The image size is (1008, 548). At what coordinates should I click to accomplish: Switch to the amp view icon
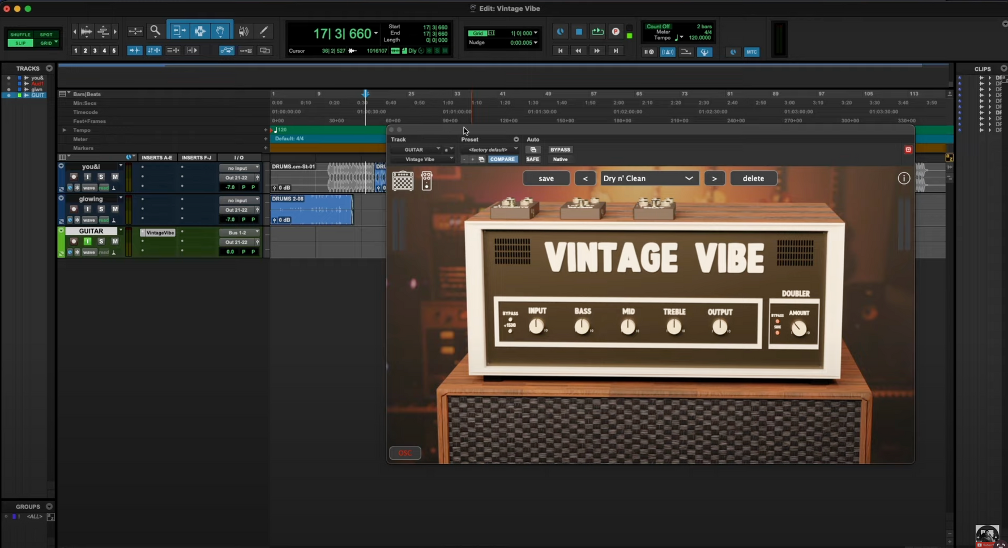[403, 180]
